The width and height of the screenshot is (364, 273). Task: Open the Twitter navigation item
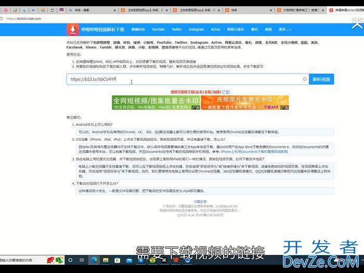click(x=176, y=30)
